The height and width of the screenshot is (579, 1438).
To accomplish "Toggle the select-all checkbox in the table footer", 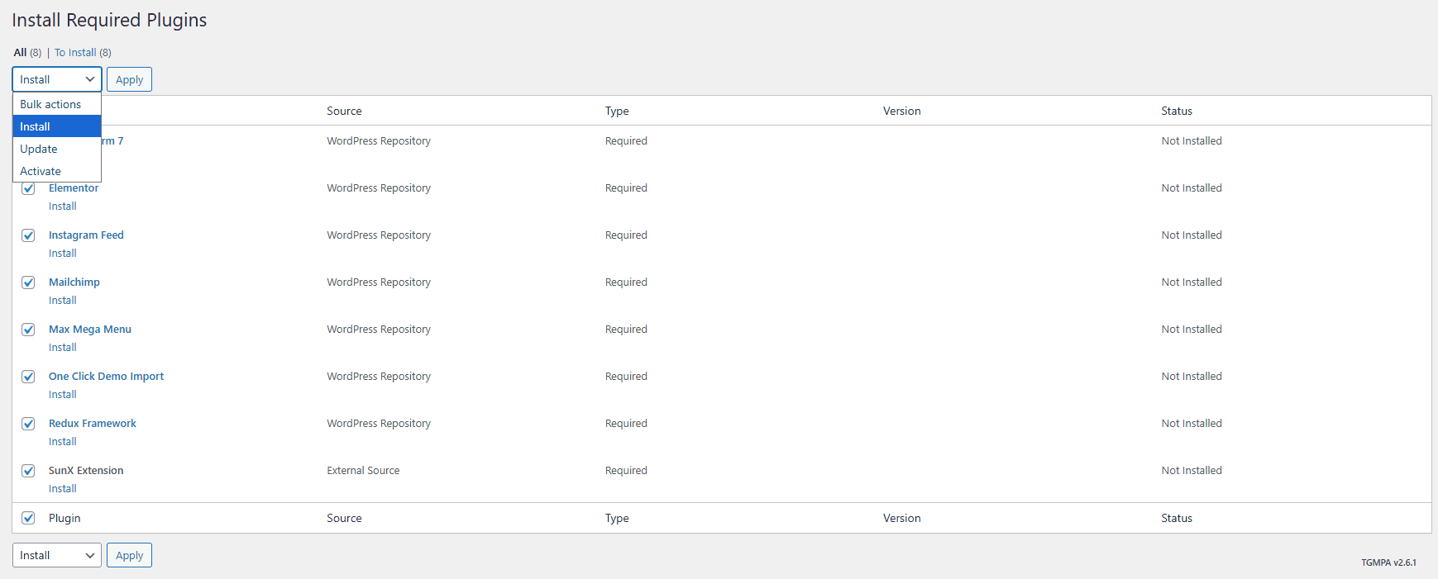I will click(28, 518).
